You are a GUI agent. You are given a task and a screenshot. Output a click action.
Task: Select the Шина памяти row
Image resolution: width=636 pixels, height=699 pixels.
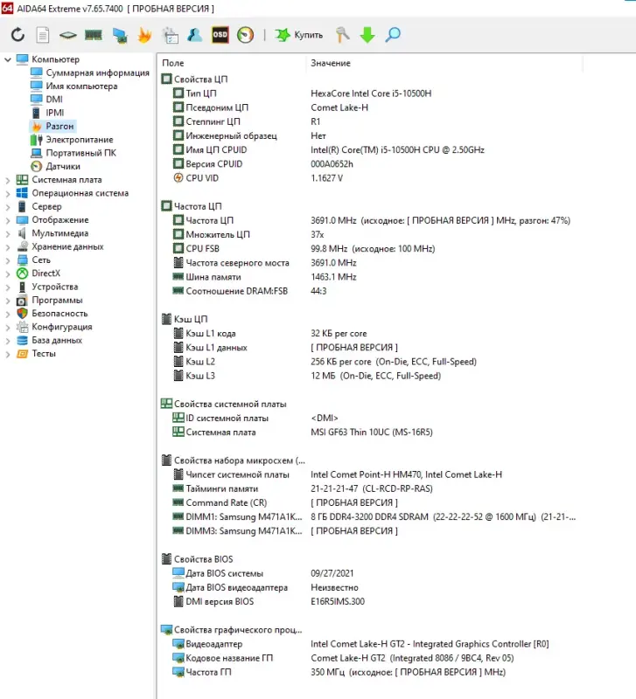tap(370, 277)
